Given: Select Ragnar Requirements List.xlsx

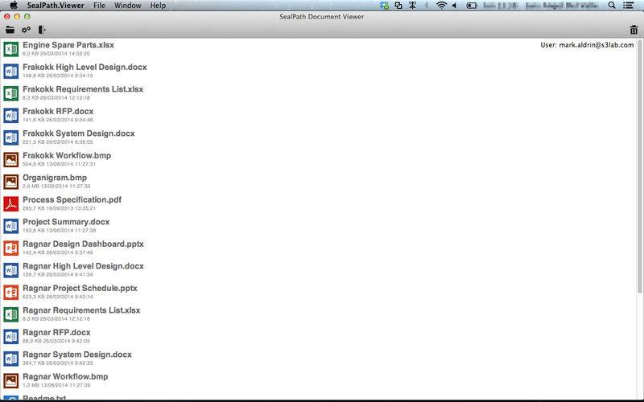Looking at the screenshot, I should (81, 311).
